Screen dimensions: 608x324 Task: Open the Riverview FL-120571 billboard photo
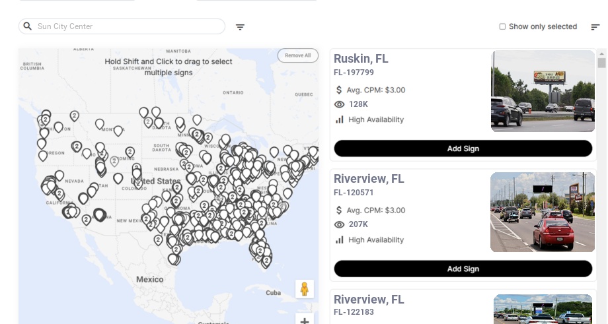543,212
